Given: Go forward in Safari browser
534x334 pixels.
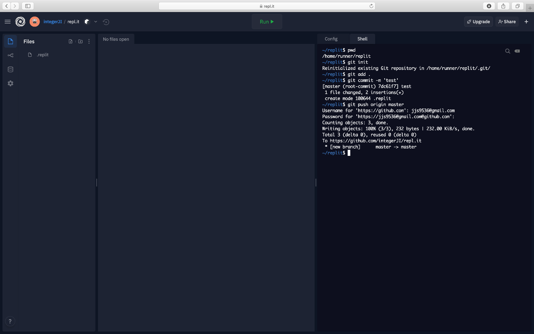Looking at the screenshot, I should click(x=15, y=6).
